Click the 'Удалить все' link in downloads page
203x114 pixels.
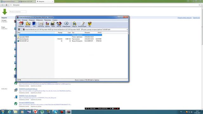point(196,18)
